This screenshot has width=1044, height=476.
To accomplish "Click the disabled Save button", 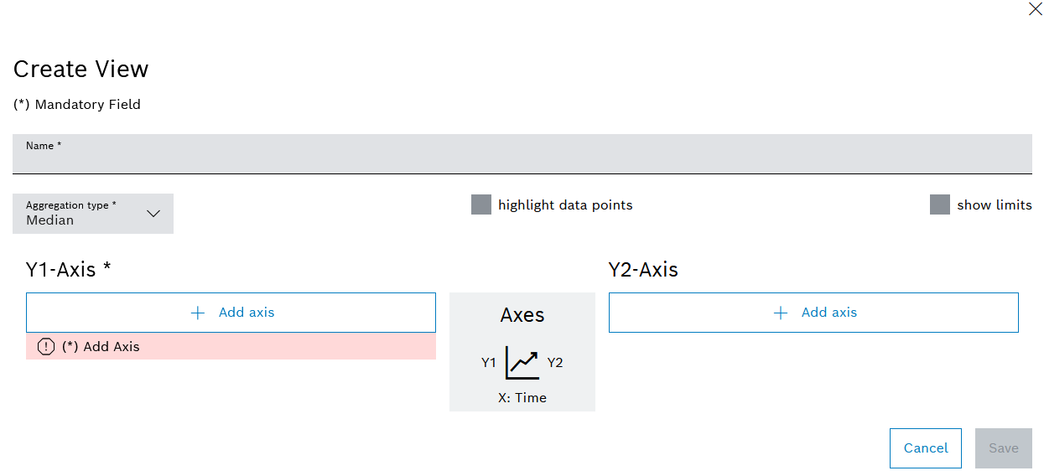I will [1004, 448].
